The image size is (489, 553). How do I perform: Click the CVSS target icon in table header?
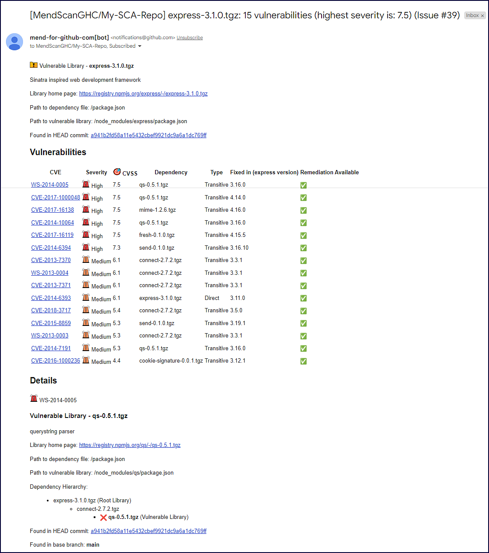117,172
